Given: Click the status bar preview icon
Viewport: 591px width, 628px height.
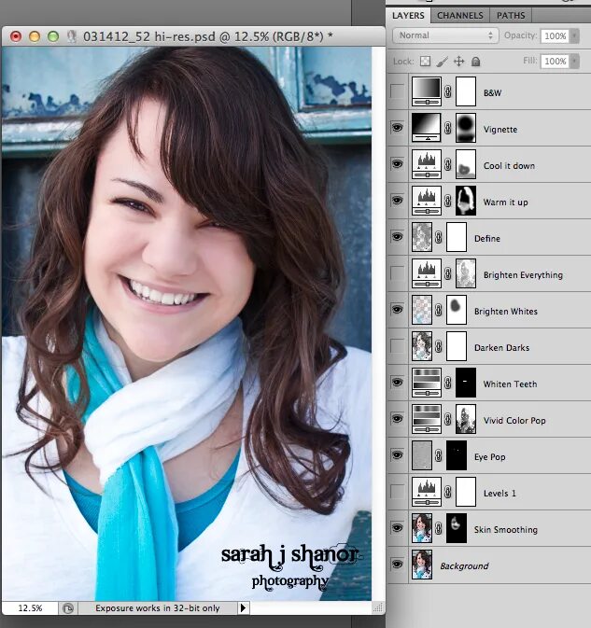Looking at the screenshot, I should click(68, 608).
